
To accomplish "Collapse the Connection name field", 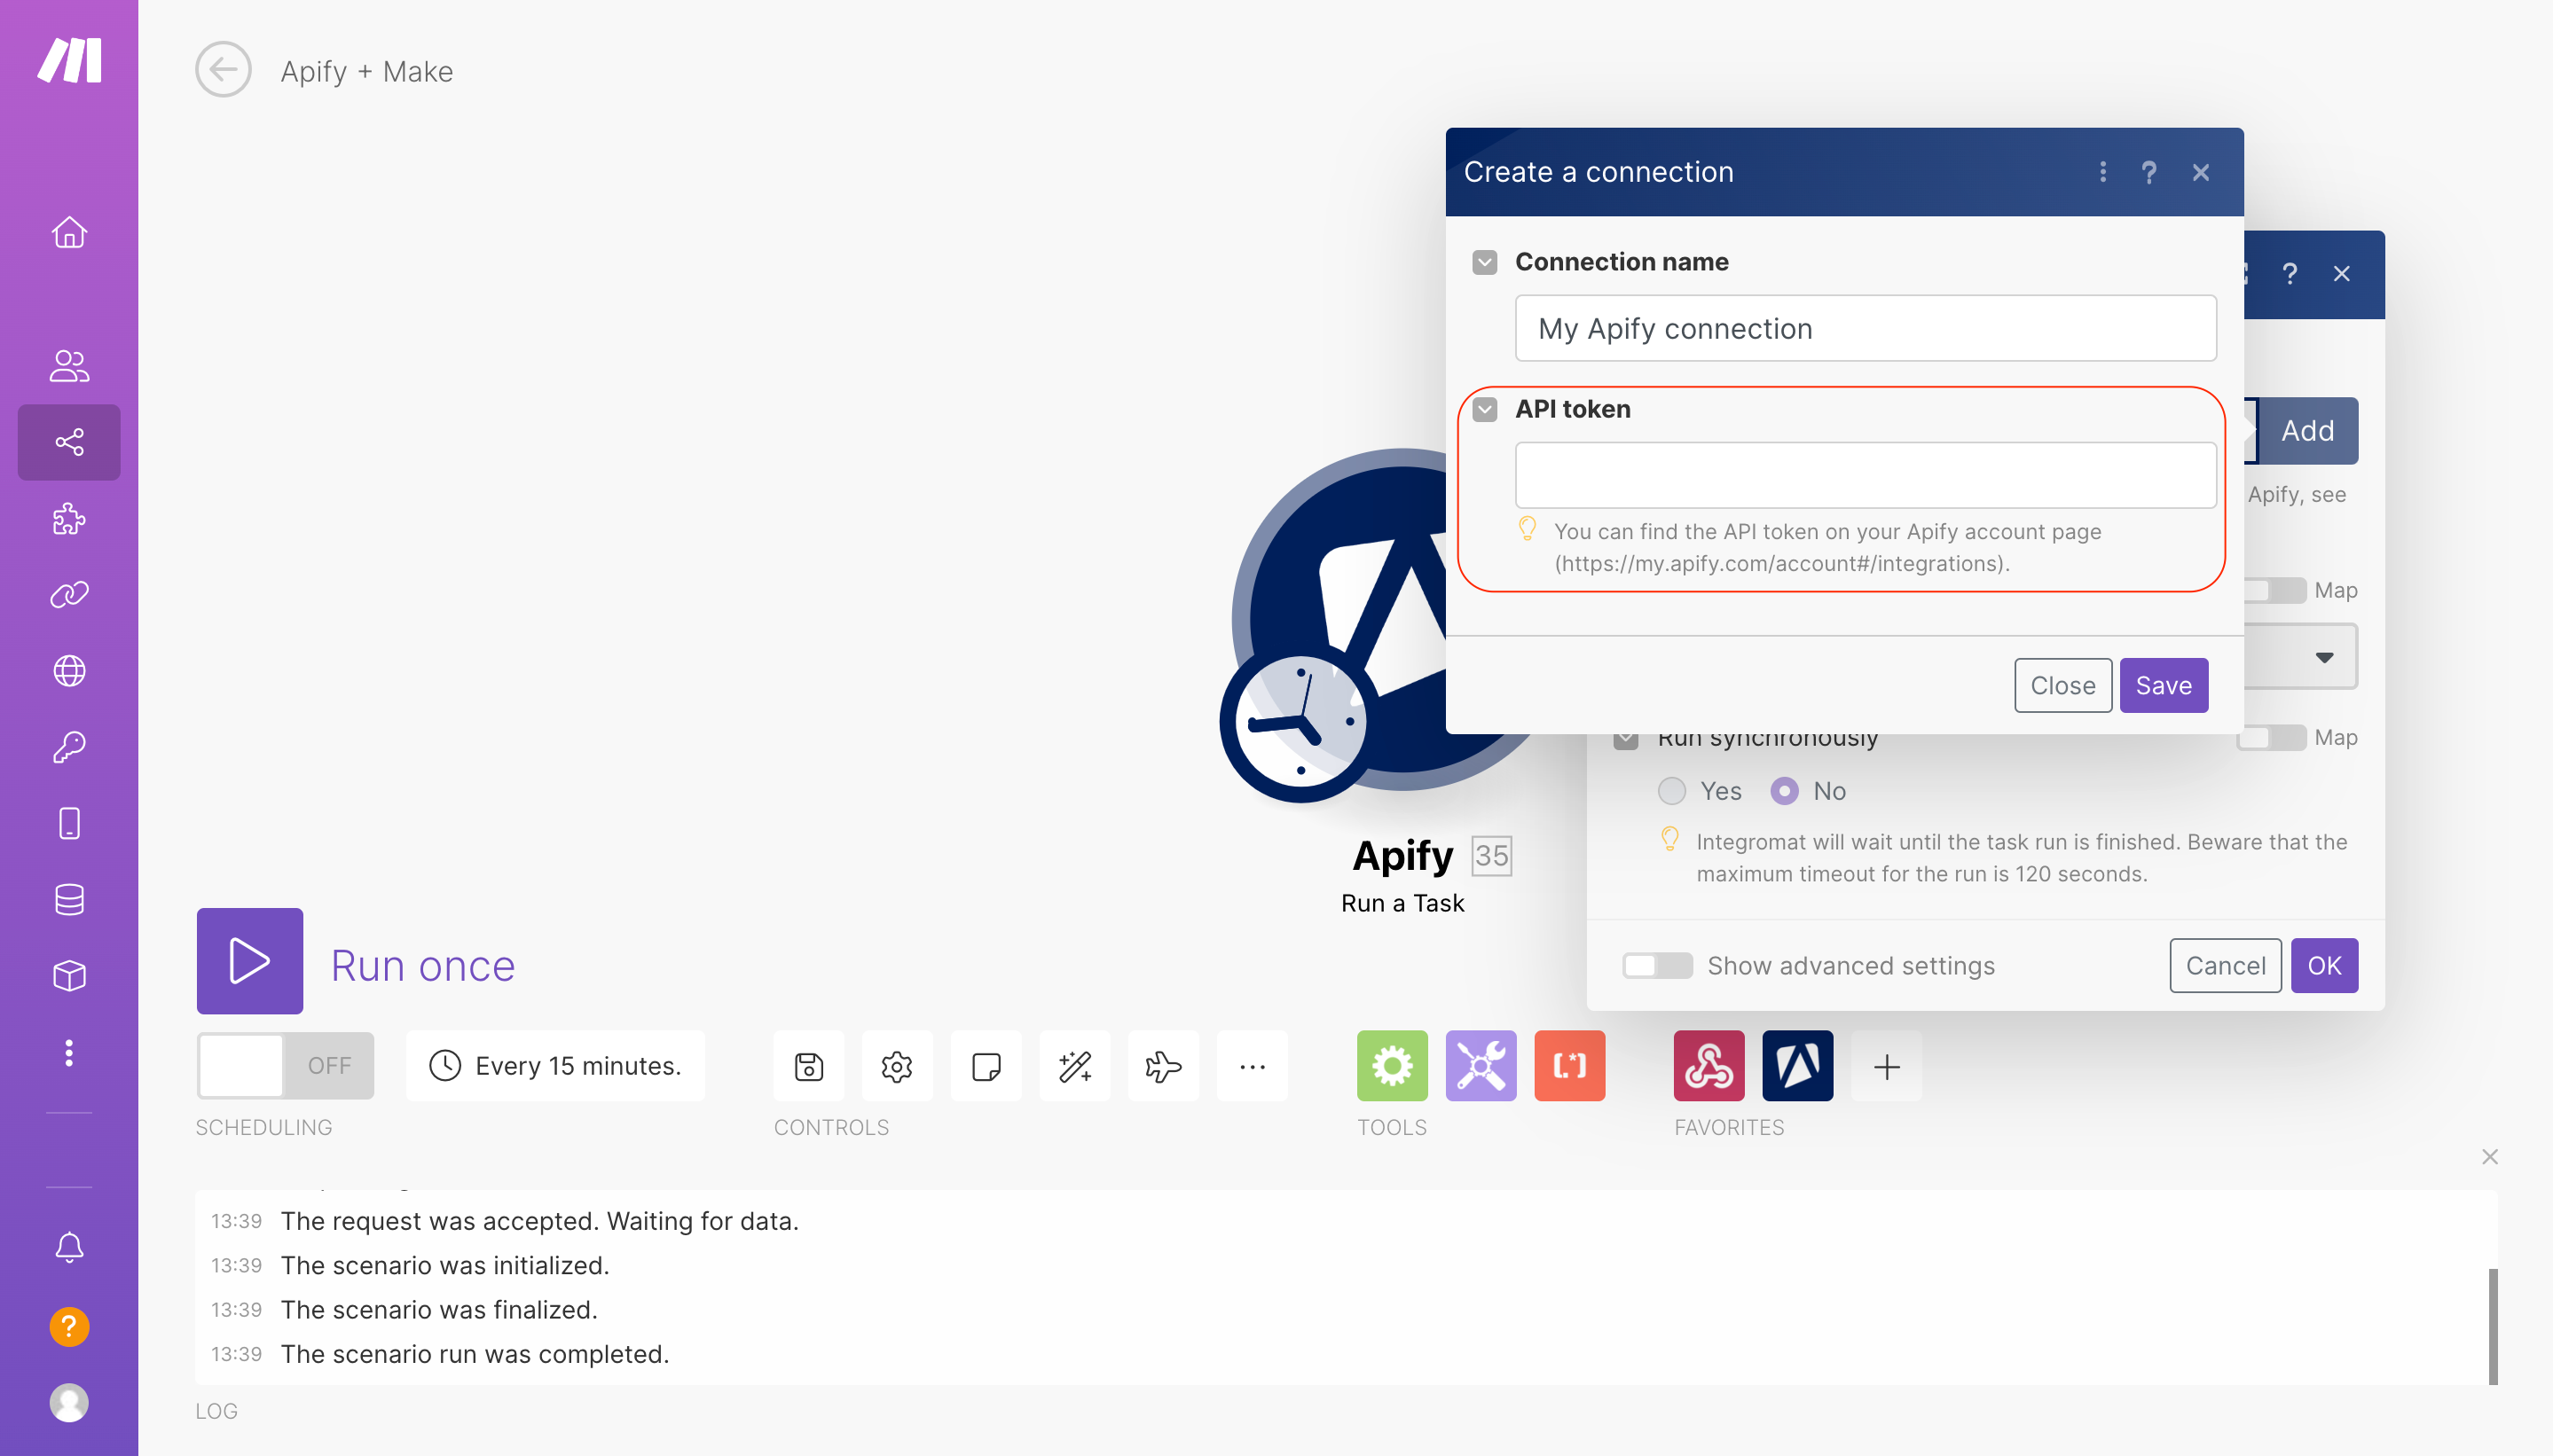I will coord(1485,262).
